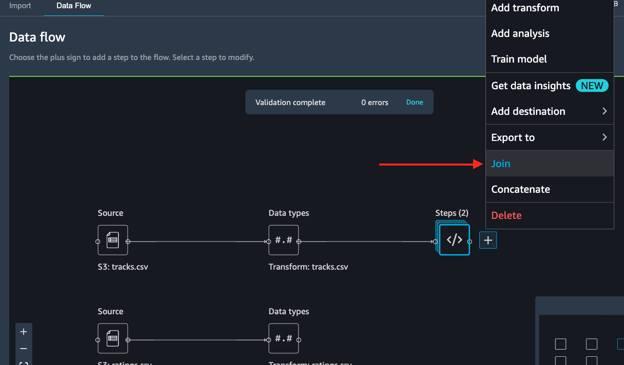Switch to the Import tab
This screenshot has width=624, height=365.
click(20, 6)
